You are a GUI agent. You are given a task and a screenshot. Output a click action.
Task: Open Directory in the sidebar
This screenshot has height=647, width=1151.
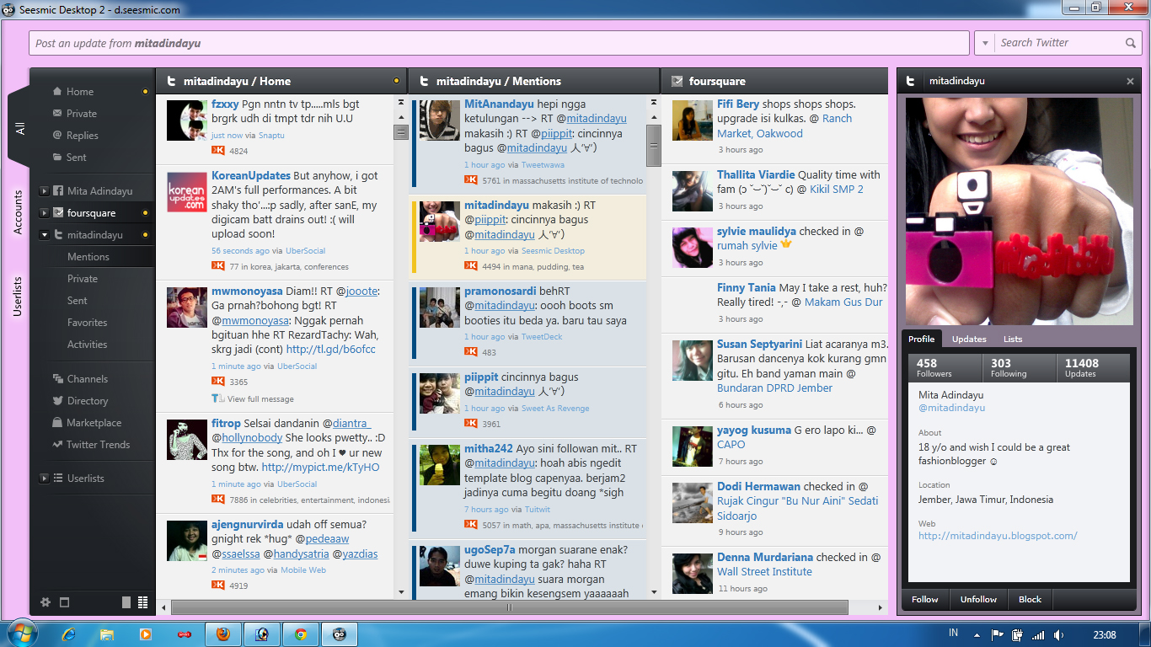pyautogui.click(x=88, y=401)
